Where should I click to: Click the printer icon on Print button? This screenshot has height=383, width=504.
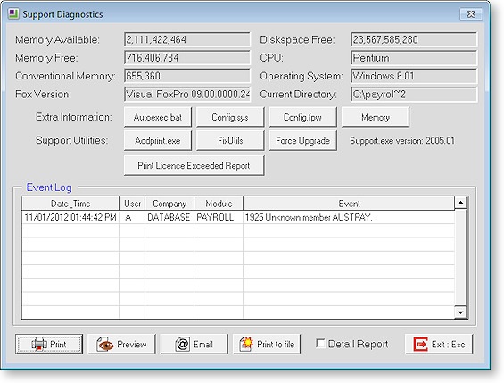38,344
